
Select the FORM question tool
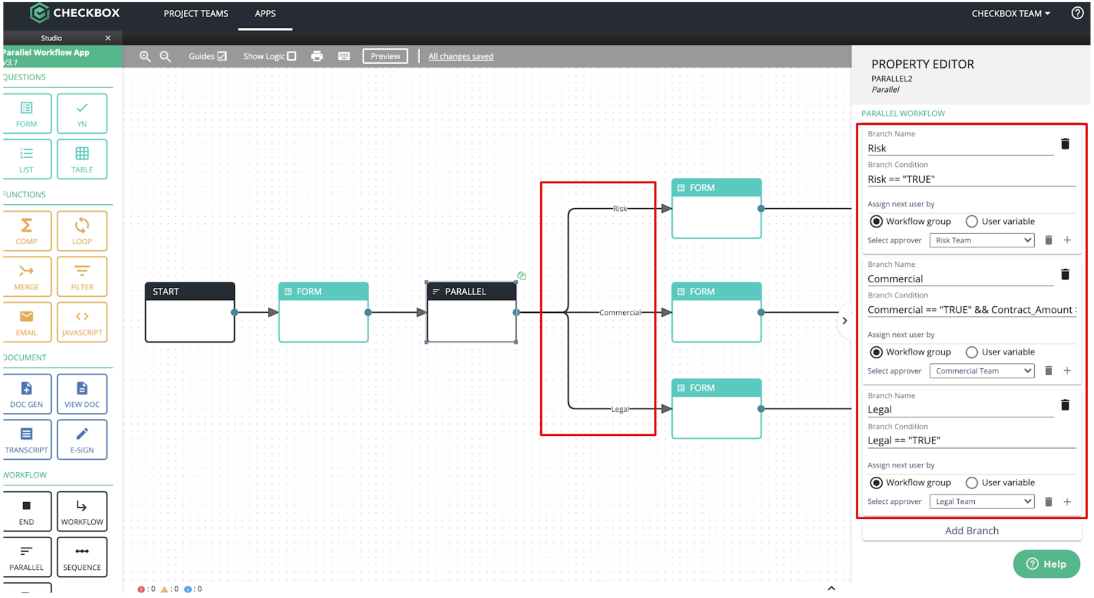[x=27, y=114]
